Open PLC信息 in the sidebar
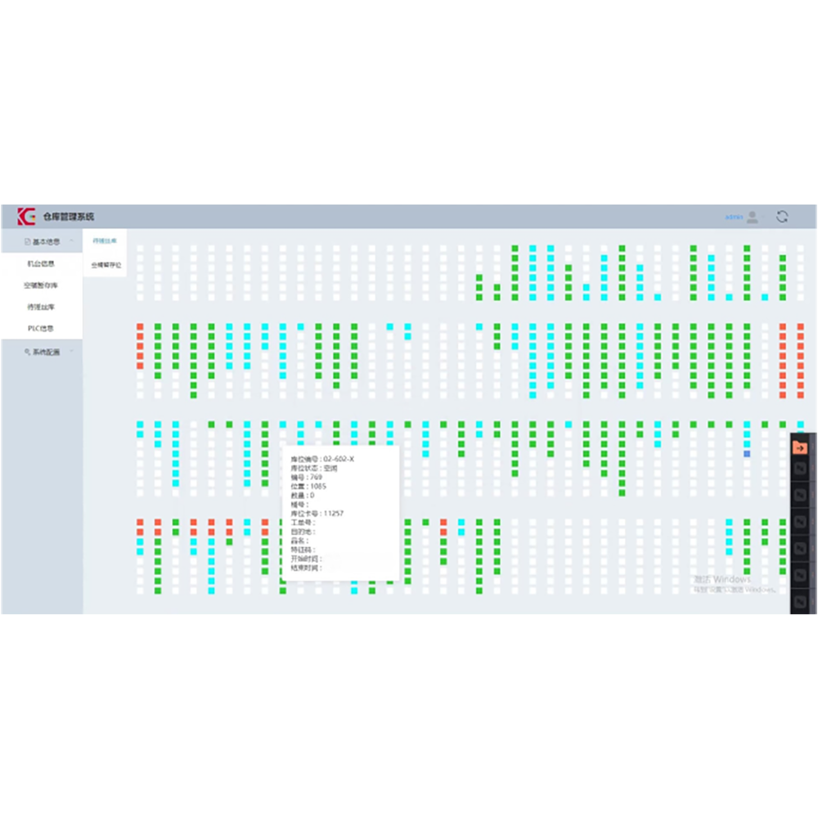 pos(41,329)
